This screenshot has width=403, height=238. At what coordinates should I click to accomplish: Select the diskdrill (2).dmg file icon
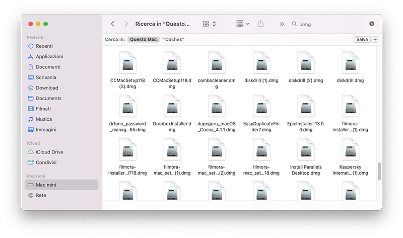point(306,63)
